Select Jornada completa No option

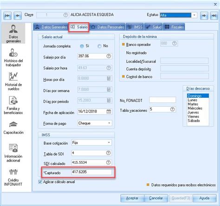99,46
